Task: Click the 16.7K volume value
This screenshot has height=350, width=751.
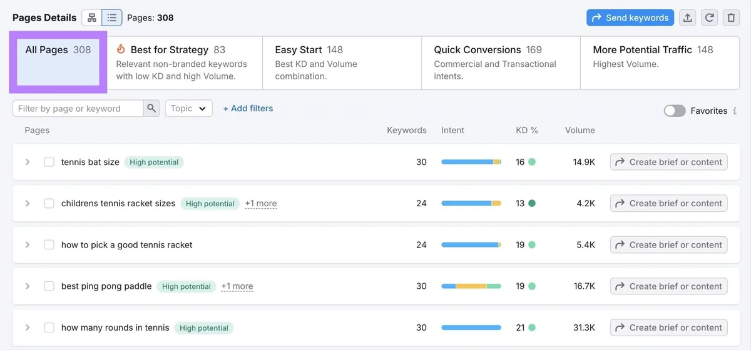Action: 584,286
